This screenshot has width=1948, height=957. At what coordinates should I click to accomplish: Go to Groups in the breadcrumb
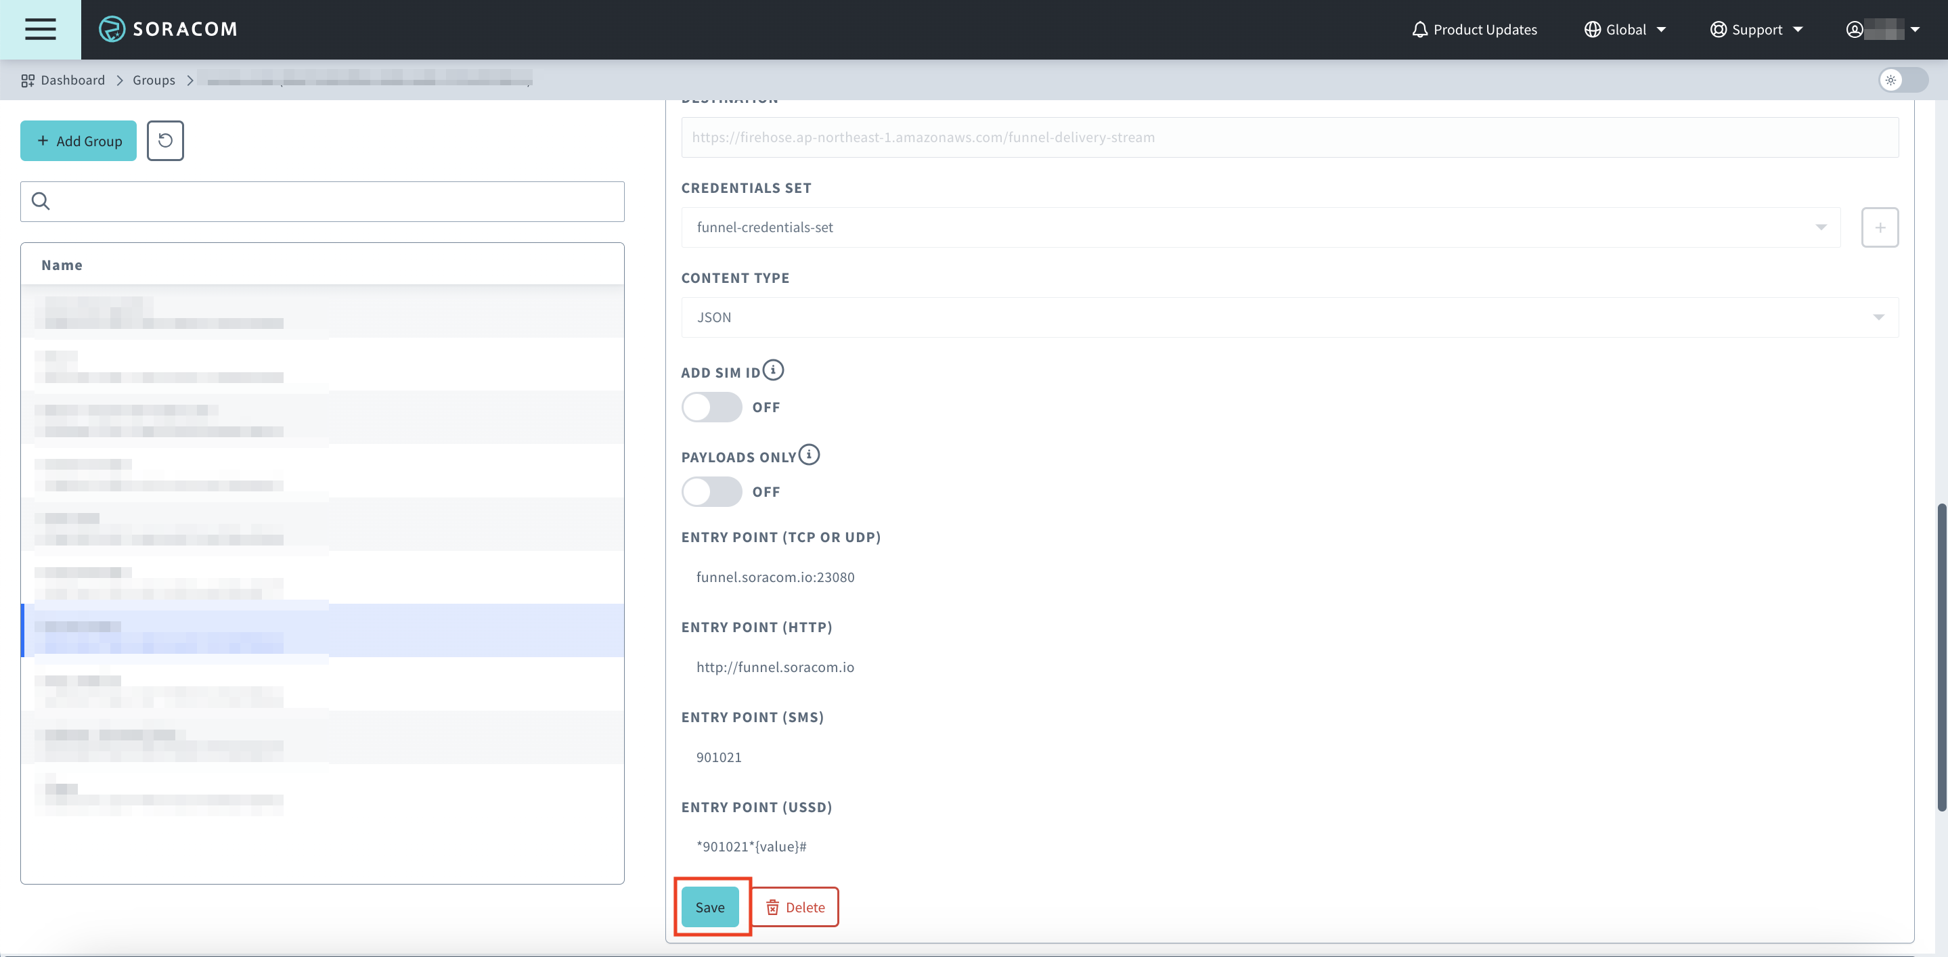(x=154, y=80)
